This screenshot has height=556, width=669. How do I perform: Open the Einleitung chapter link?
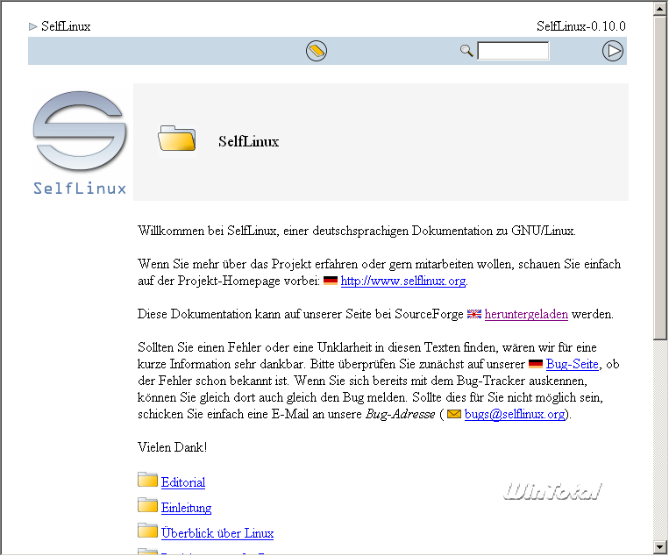pos(186,508)
